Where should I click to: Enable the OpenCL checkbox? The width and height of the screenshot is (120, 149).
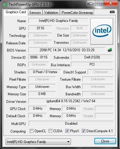31,131
